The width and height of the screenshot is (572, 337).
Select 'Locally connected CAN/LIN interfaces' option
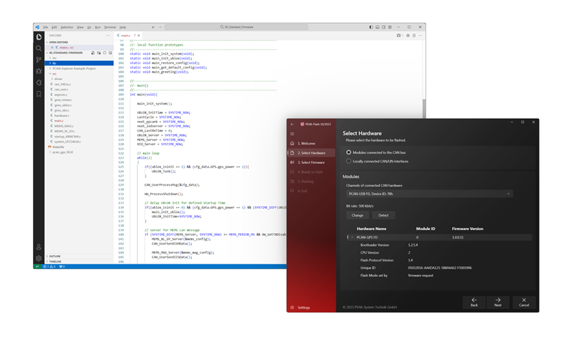coord(349,161)
